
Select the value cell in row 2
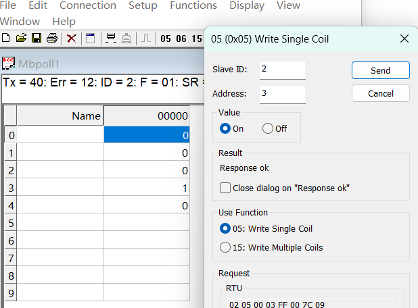(x=147, y=170)
